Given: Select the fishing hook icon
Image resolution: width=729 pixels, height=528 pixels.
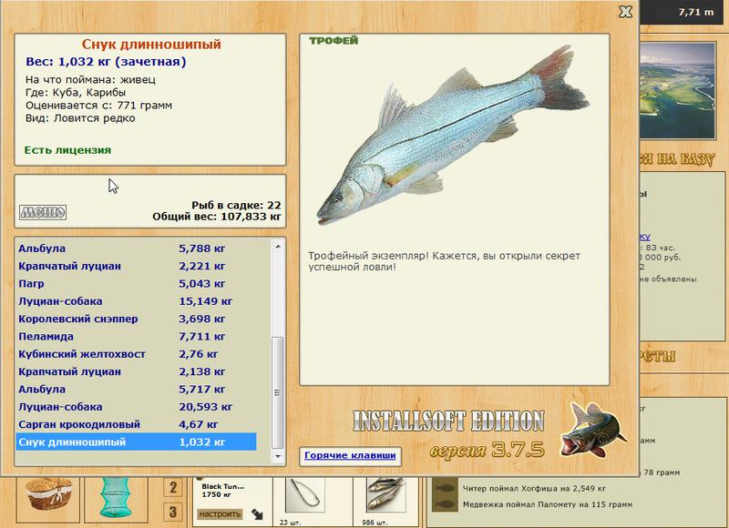Looking at the screenshot, I should (x=305, y=497).
